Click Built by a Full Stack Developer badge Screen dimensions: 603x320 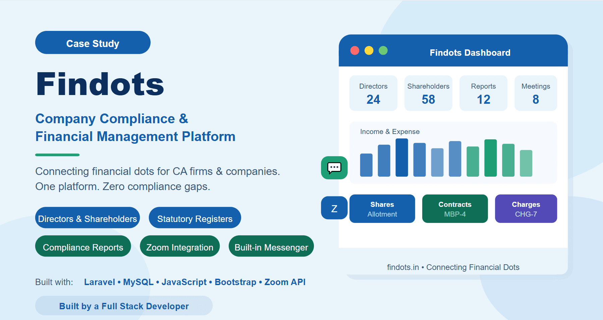(x=124, y=306)
